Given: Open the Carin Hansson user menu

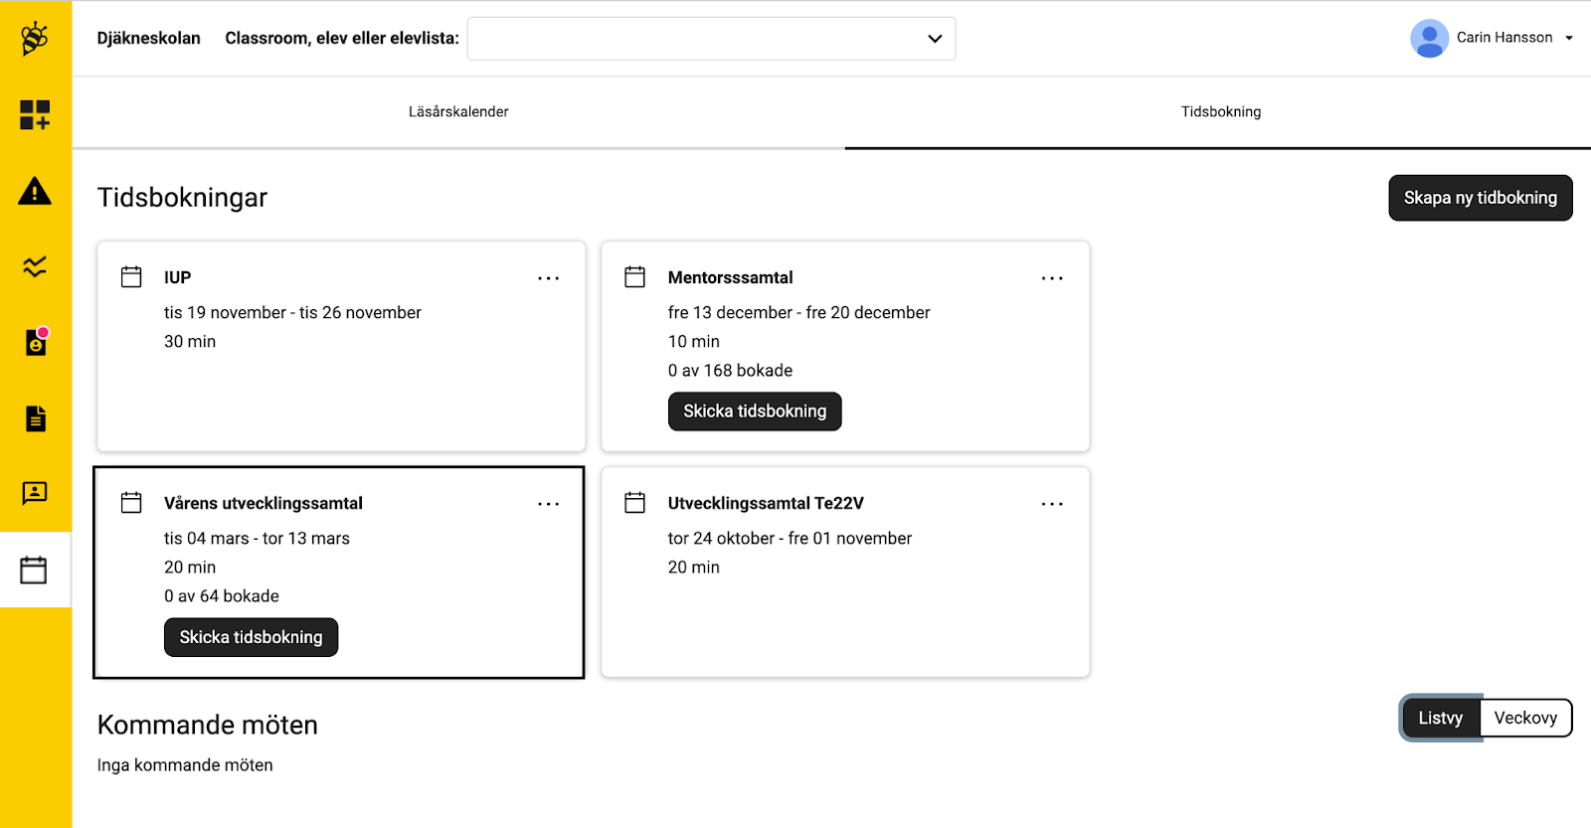Looking at the screenshot, I should tap(1492, 38).
